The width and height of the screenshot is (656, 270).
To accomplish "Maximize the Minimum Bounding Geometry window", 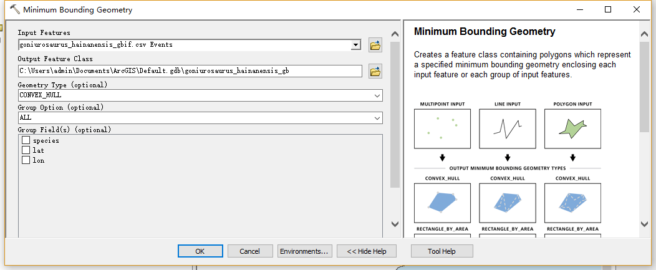I will [x=608, y=9].
